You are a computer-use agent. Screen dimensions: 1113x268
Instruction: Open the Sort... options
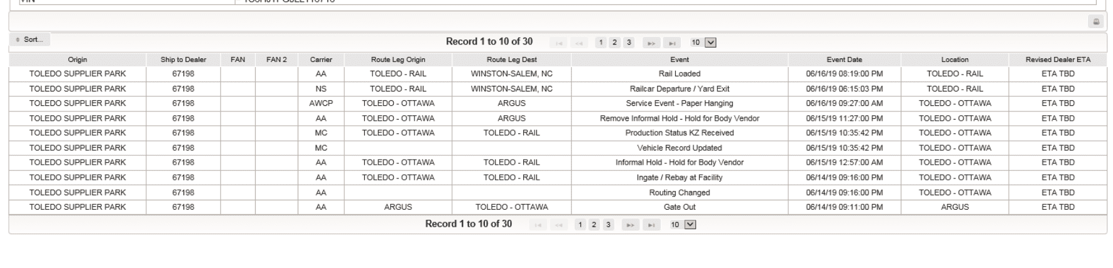[x=30, y=39]
